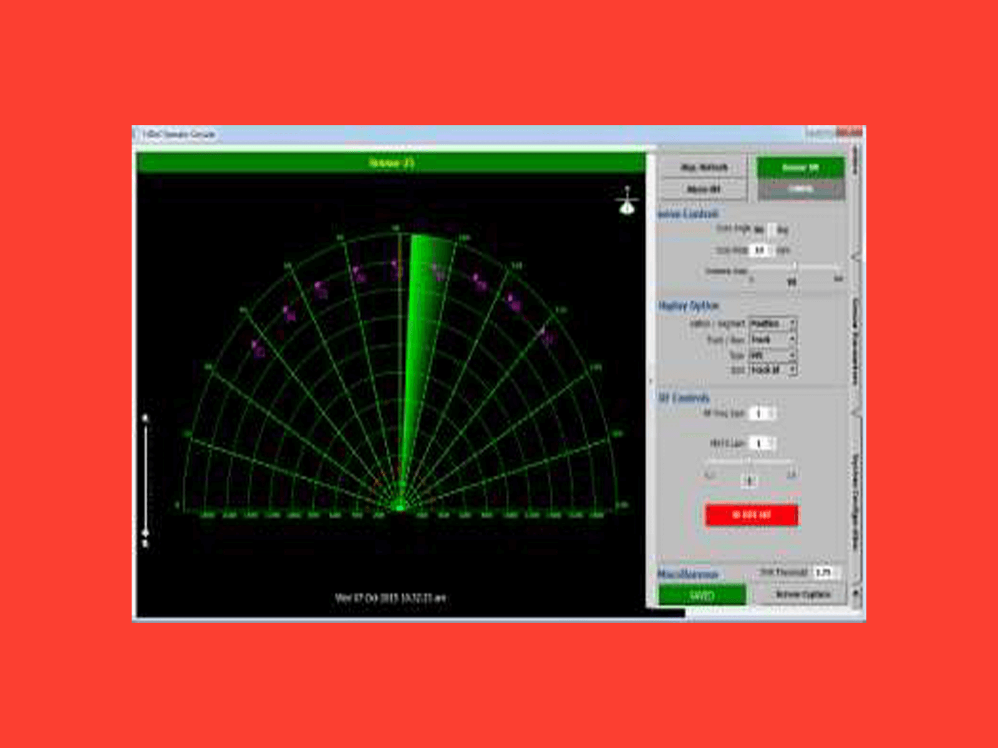The width and height of the screenshot is (998, 748).
Task: Toggle the gray button below the green top button
Action: pos(800,189)
